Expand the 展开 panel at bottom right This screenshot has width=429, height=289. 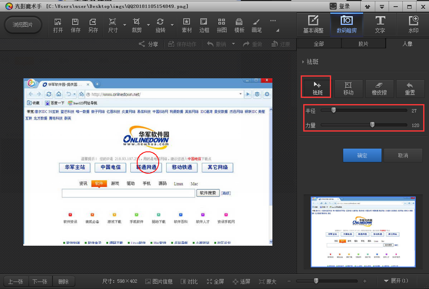point(396,281)
